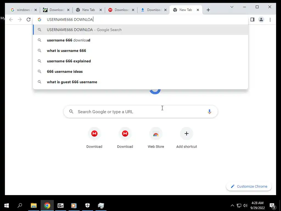Close the second Download tab

[68, 10]
